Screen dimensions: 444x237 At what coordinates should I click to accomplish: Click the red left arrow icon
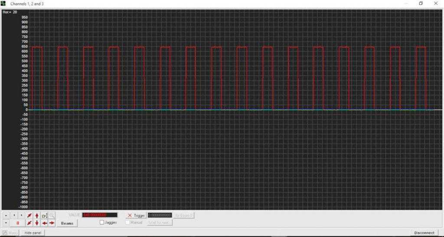point(45,223)
